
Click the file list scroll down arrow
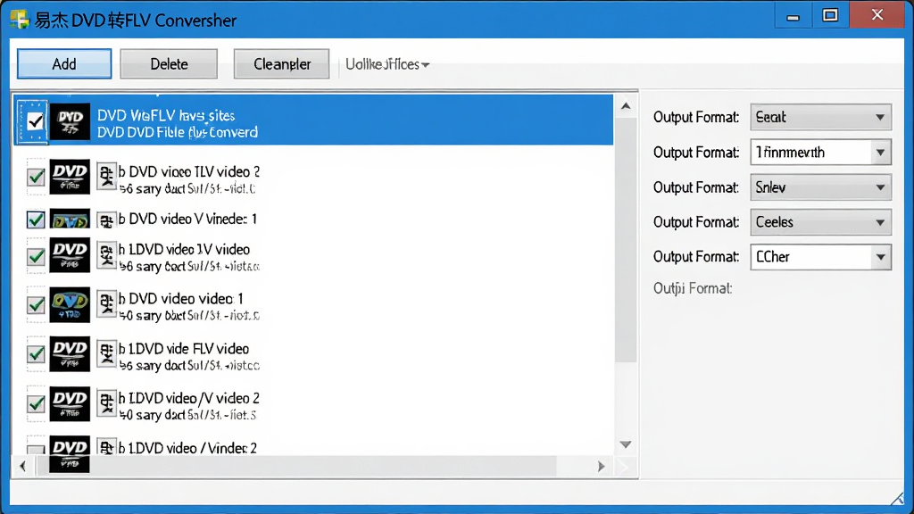626,444
